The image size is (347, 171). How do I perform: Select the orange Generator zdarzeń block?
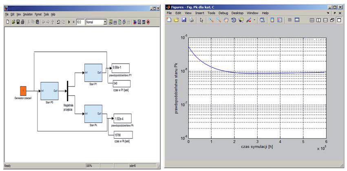(23, 91)
